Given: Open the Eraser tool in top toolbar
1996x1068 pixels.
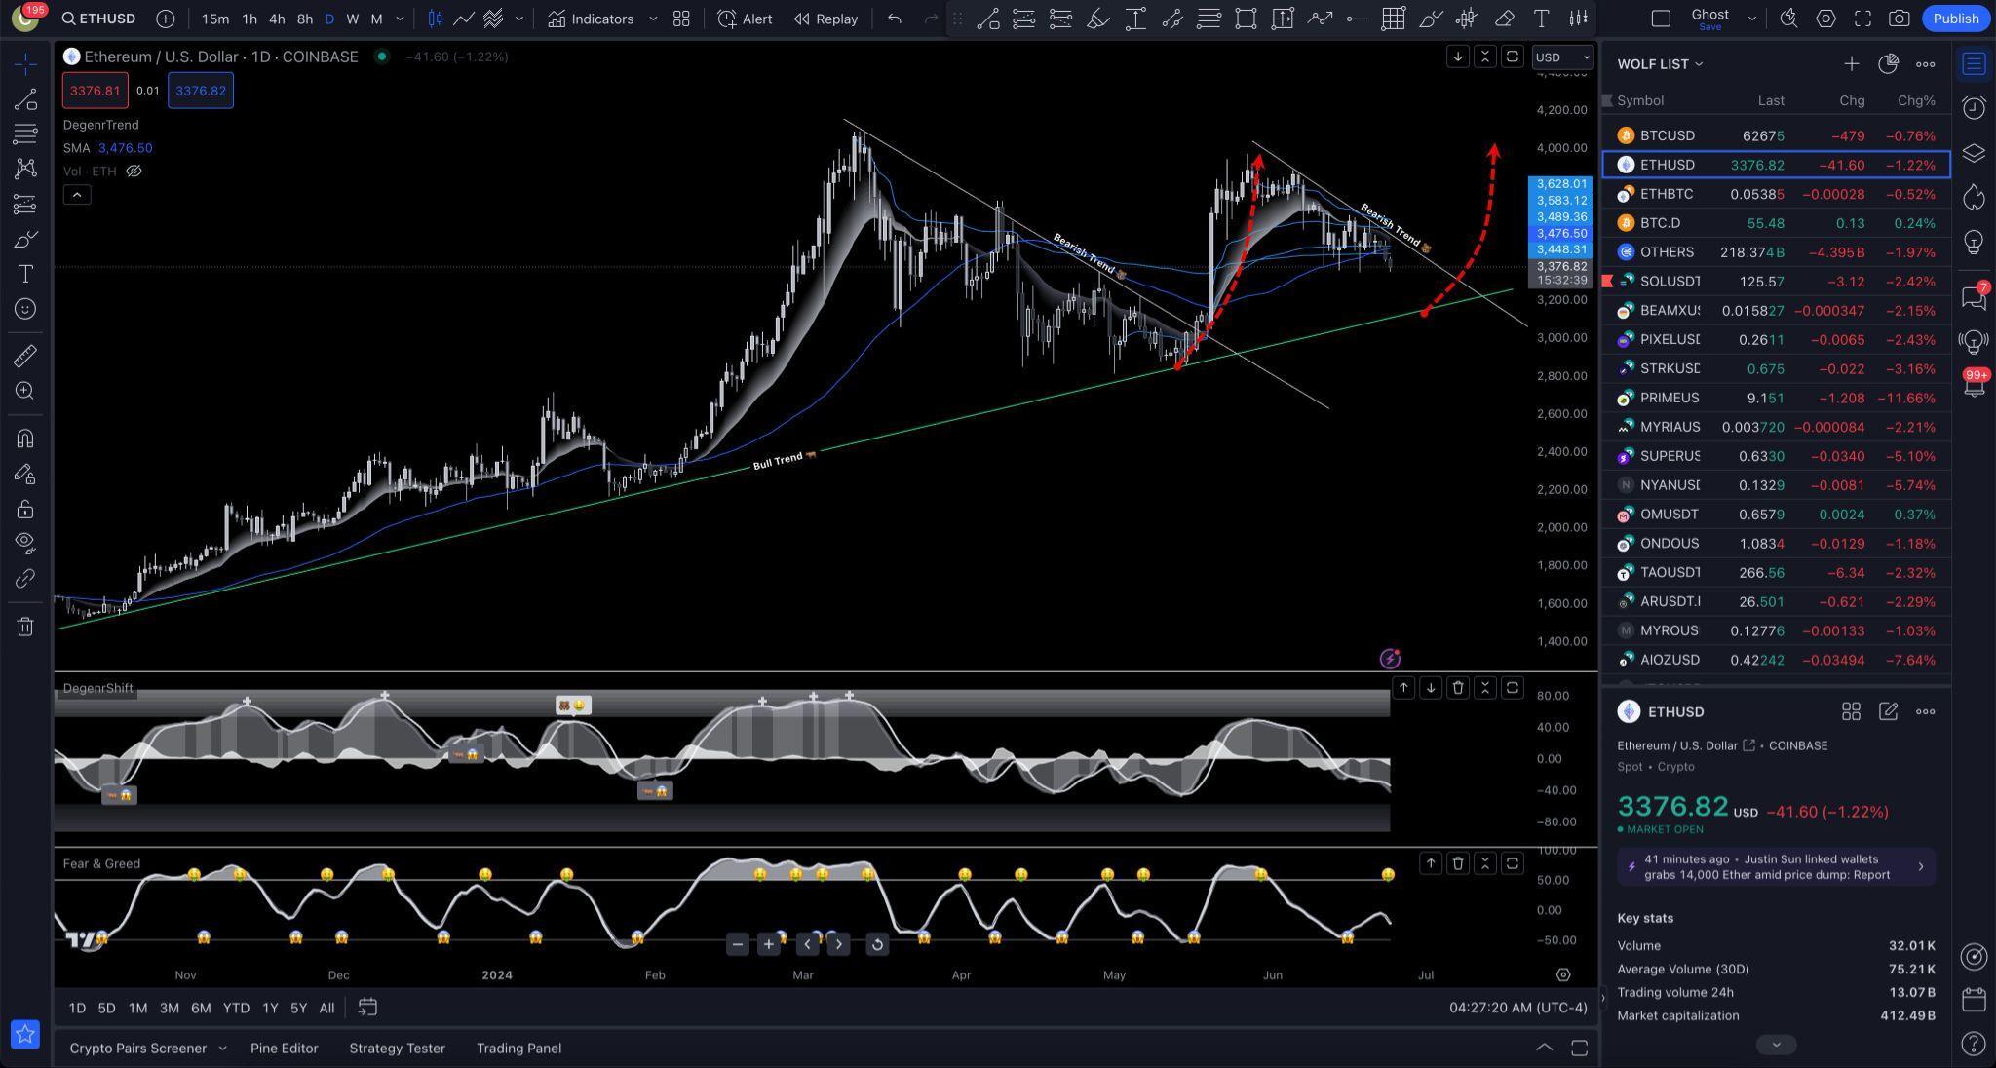Looking at the screenshot, I should point(1504,19).
